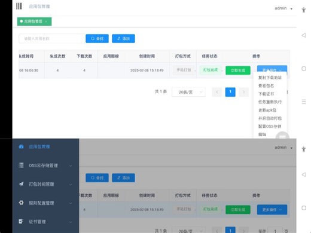
Task: Tap the back triangle icon in the undimmed view
Action: point(304,35)
